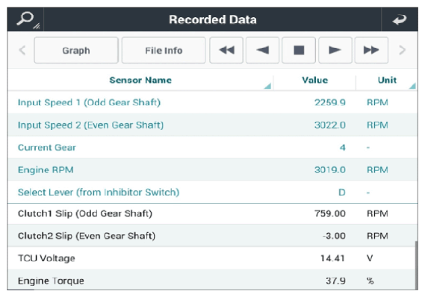The height and width of the screenshot is (297, 425).
Task: Click the value -3.00
Action: (334, 236)
